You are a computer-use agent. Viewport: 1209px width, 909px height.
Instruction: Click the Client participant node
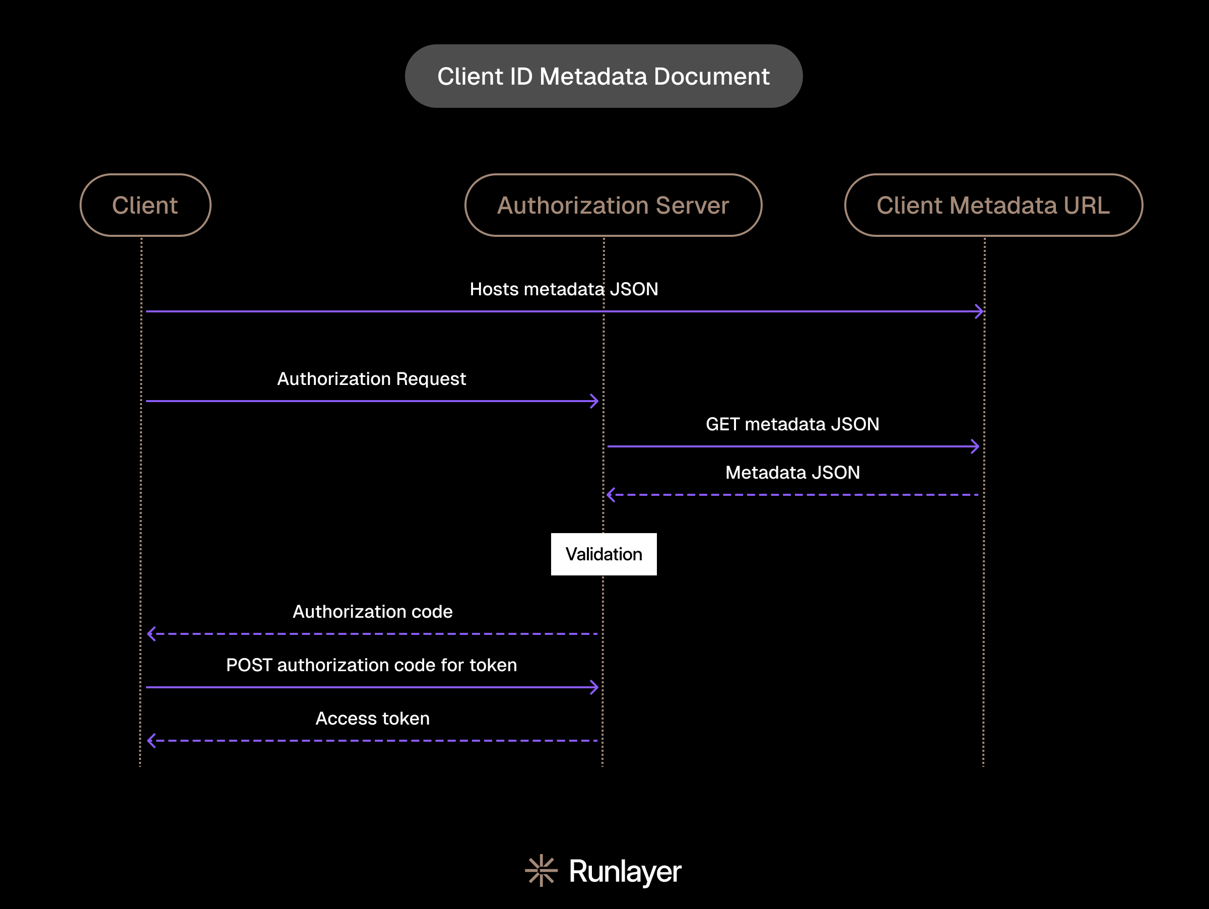[x=145, y=206]
